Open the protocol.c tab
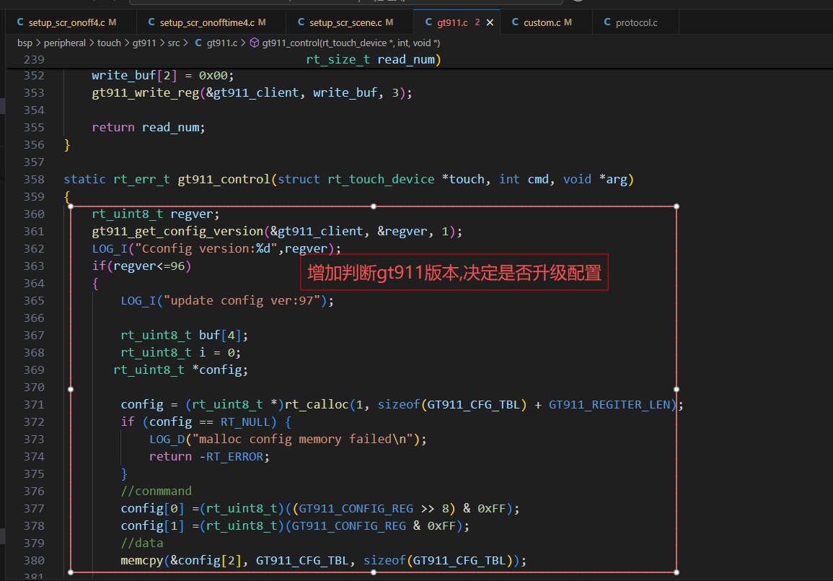 click(x=636, y=22)
